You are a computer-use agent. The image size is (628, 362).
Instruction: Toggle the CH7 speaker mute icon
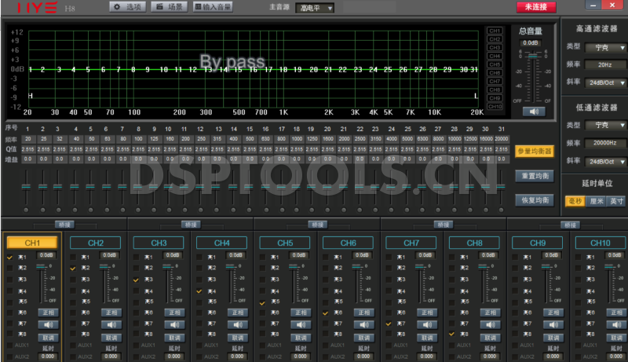(x=428, y=324)
